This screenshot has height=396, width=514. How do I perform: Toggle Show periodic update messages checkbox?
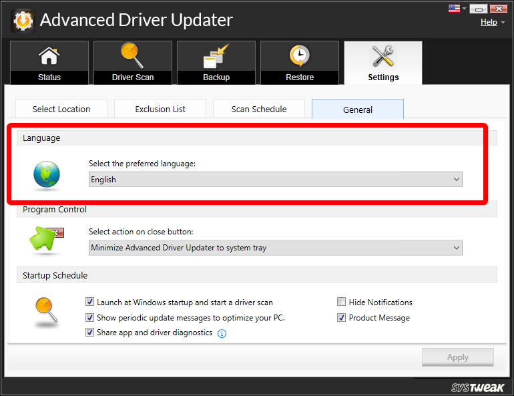coord(89,317)
